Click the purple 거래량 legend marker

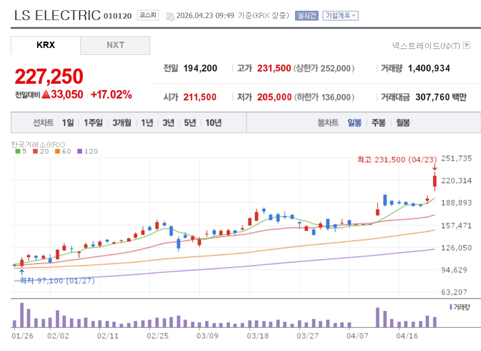(x=451, y=307)
